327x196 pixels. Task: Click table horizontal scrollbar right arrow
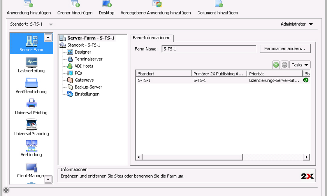coord(306,157)
